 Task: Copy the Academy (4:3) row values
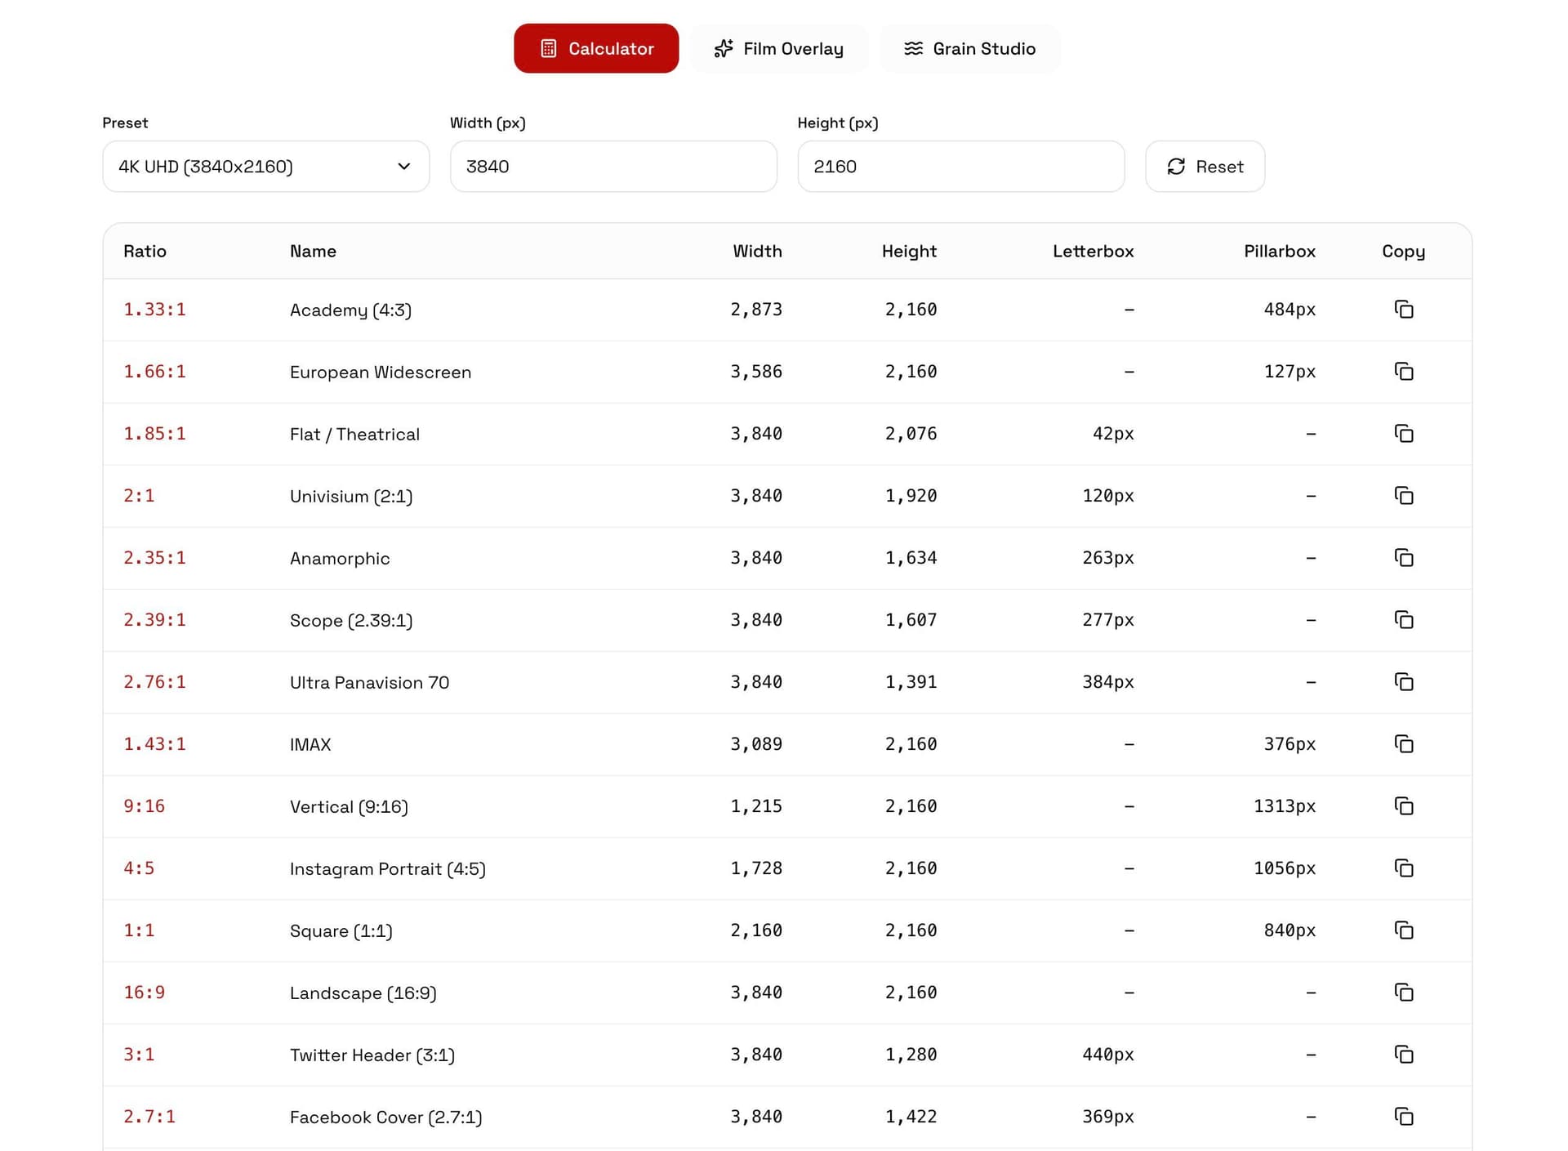[1403, 310]
